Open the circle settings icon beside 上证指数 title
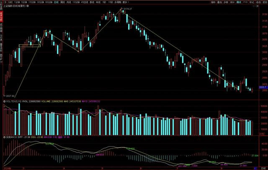Screen dimensions: 268x170 28,6
